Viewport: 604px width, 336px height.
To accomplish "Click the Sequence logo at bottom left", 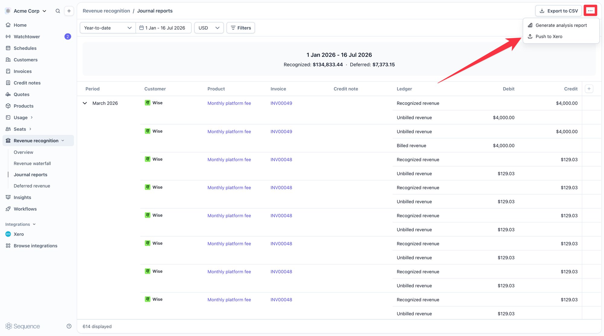I will pos(23,326).
